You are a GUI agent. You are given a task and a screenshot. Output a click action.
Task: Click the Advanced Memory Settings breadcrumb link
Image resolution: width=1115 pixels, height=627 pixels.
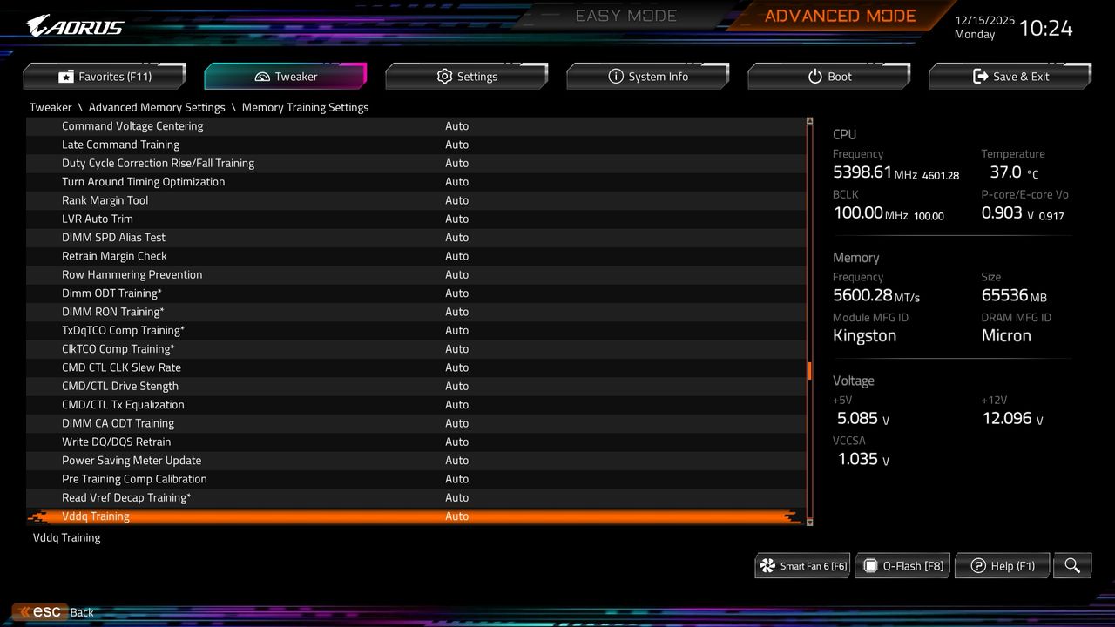[157, 107]
